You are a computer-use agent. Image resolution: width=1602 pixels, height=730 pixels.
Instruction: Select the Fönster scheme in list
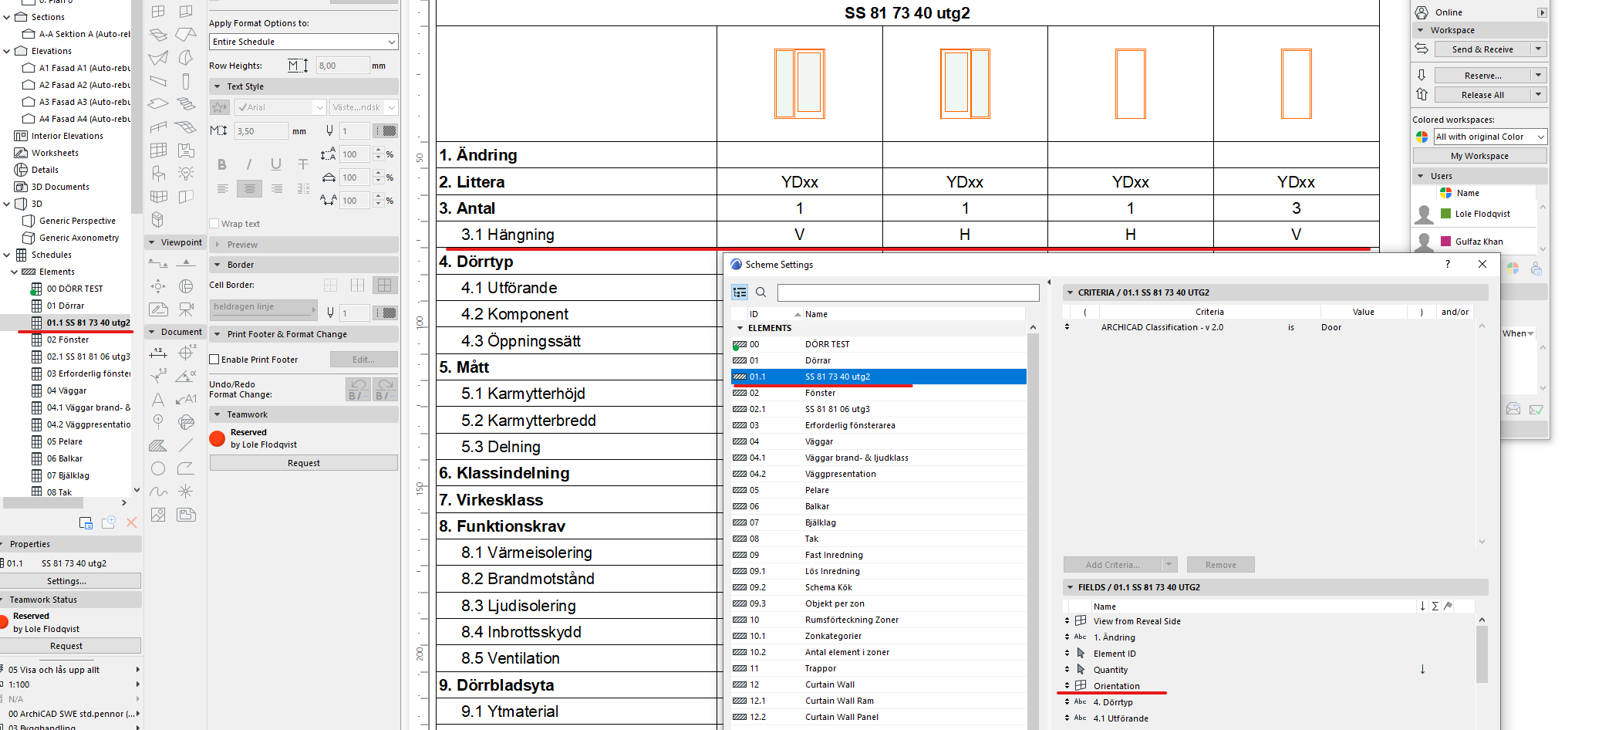820,393
